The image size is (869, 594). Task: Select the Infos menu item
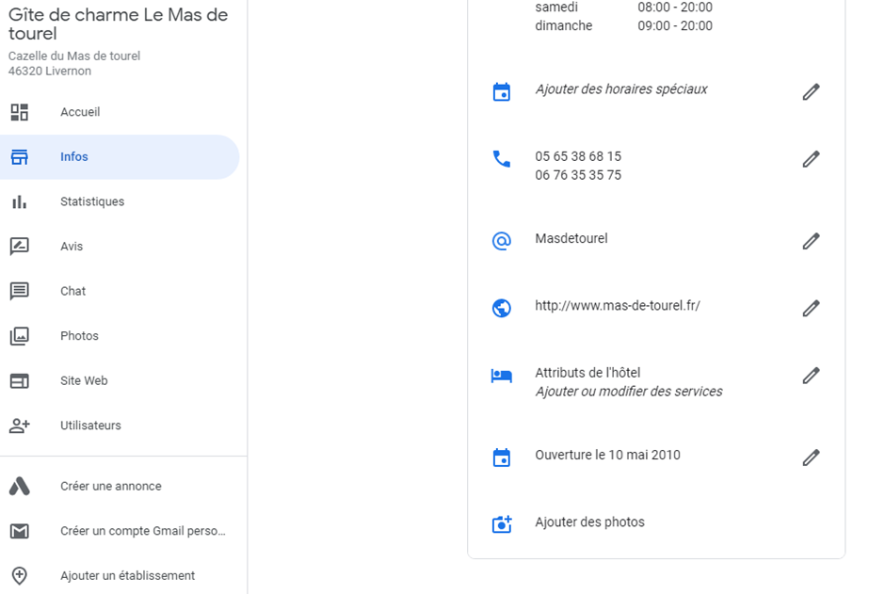coord(120,157)
